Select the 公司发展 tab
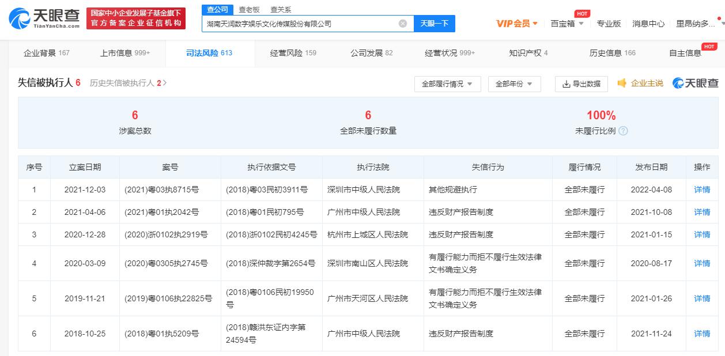This screenshot has width=725, height=356. coord(372,53)
